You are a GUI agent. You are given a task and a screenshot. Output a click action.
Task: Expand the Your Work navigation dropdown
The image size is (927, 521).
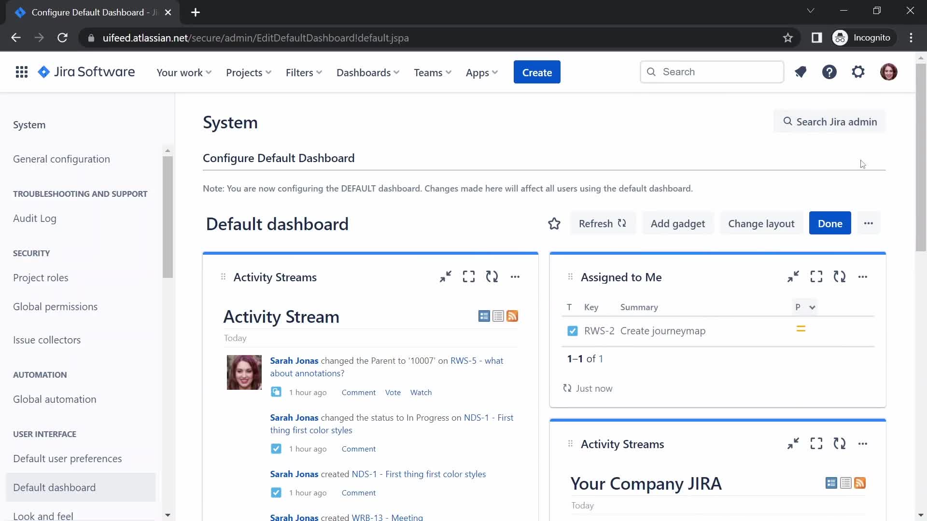point(184,72)
